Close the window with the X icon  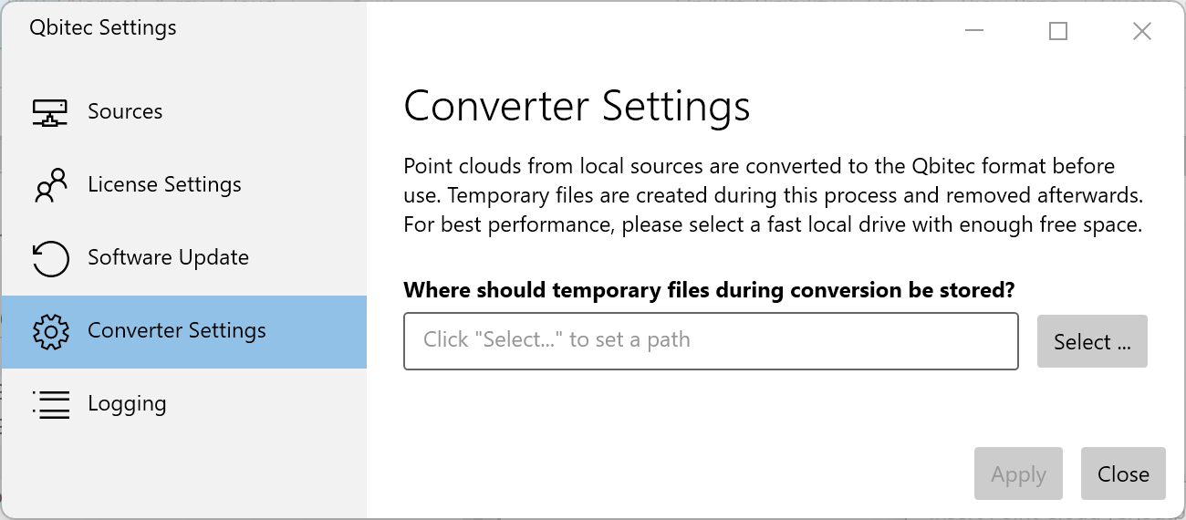pyautogui.click(x=1141, y=31)
